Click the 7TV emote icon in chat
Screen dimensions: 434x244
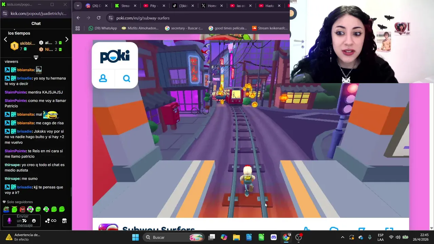tap(24, 221)
